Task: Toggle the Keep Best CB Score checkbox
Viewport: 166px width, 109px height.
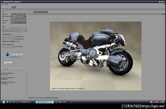Action: coord(3,31)
